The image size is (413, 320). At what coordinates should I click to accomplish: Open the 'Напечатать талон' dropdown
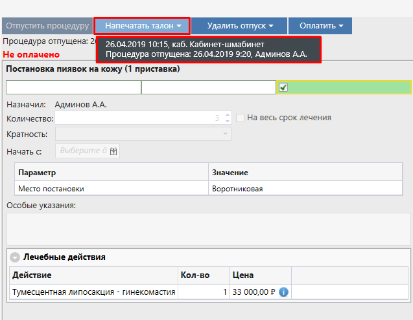click(x=143, y=26)
